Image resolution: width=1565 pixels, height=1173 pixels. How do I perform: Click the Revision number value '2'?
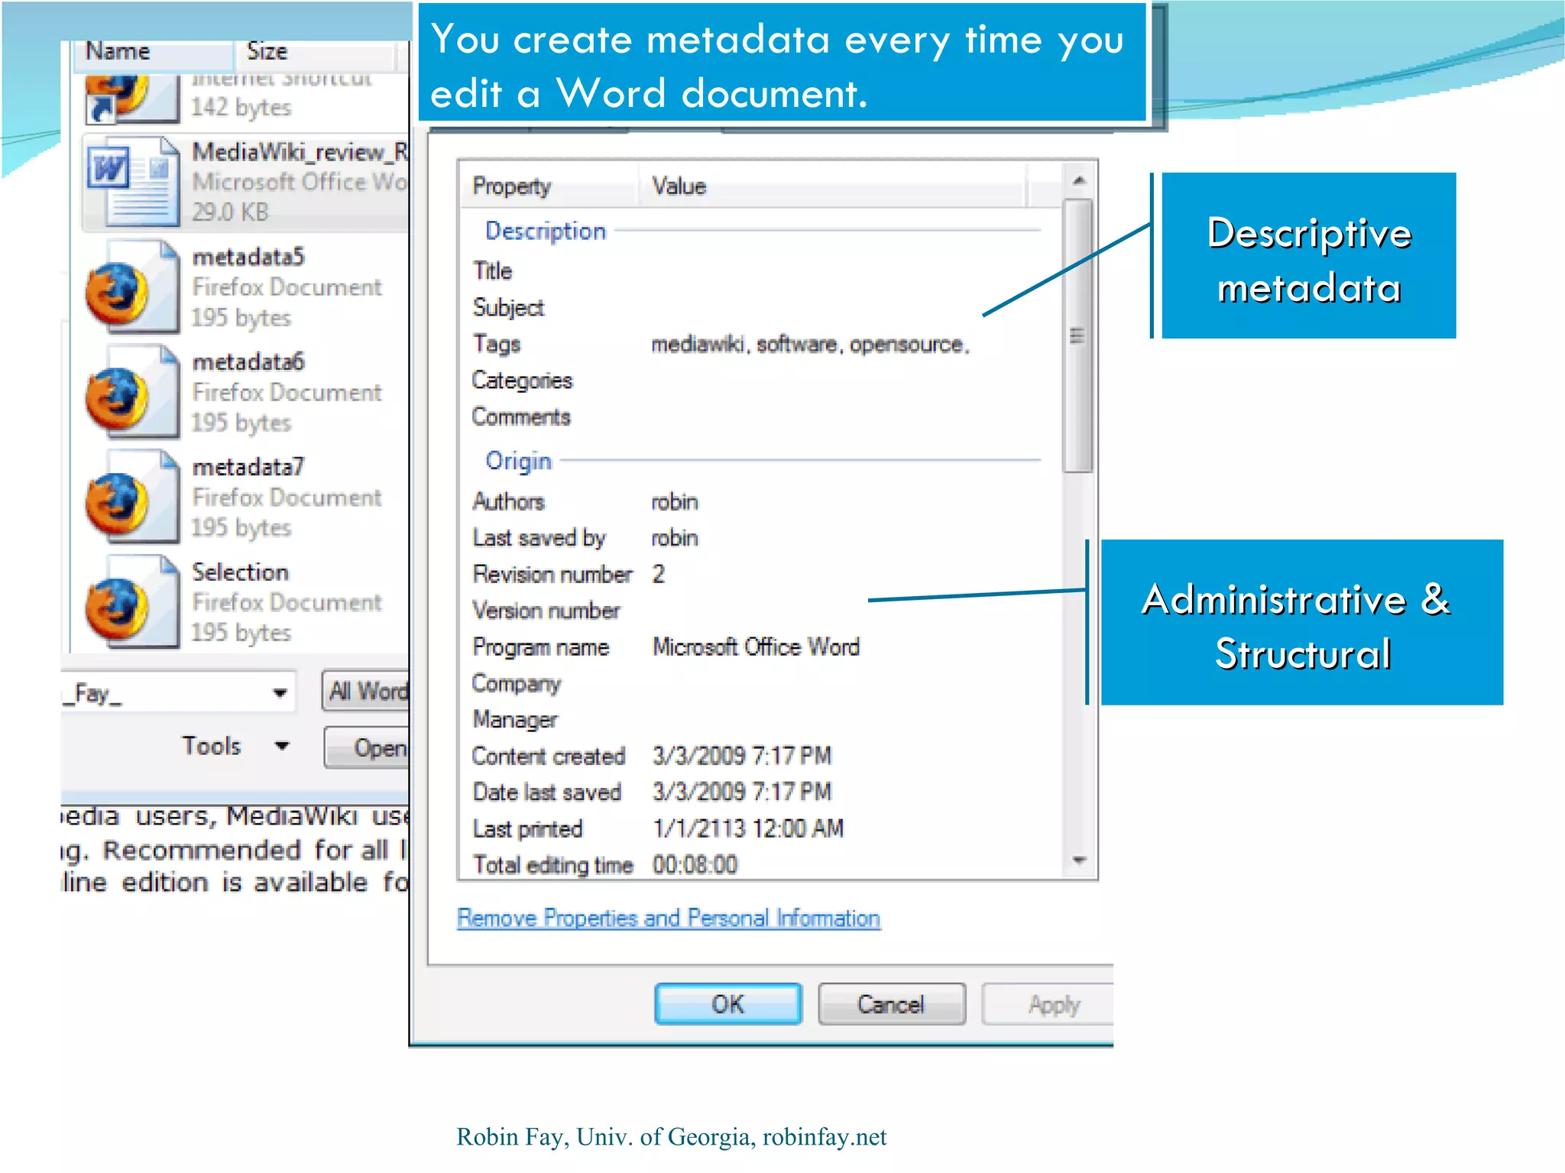tap(659, 574)
